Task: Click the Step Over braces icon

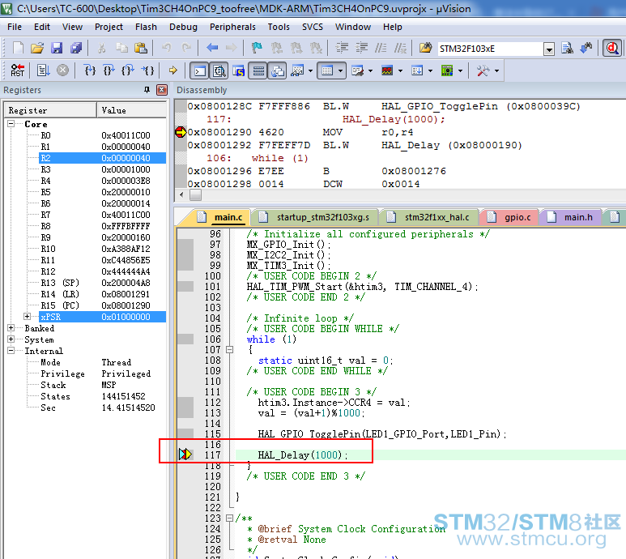Action: coord(109,70)
